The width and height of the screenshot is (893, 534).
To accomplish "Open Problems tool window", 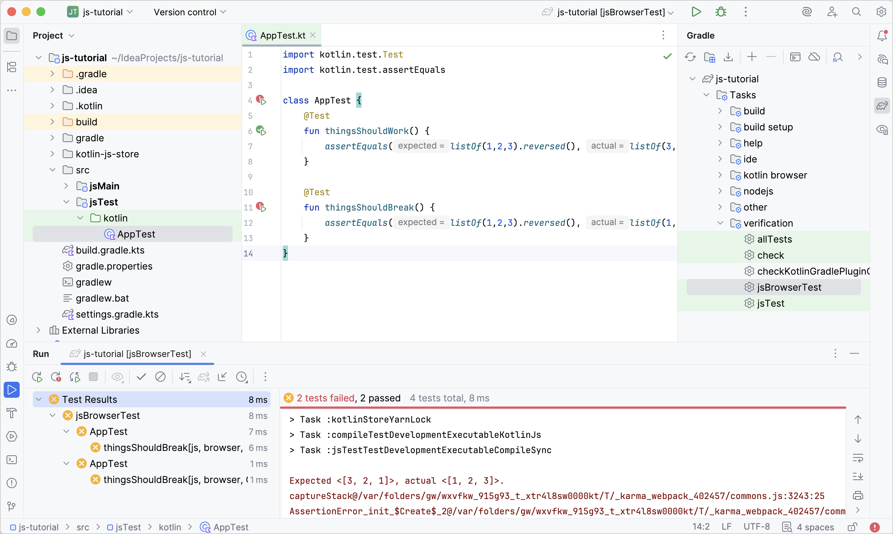I will [12, 483].
